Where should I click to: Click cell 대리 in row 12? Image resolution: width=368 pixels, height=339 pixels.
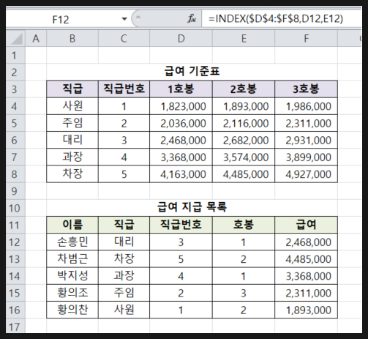point(124,242)
